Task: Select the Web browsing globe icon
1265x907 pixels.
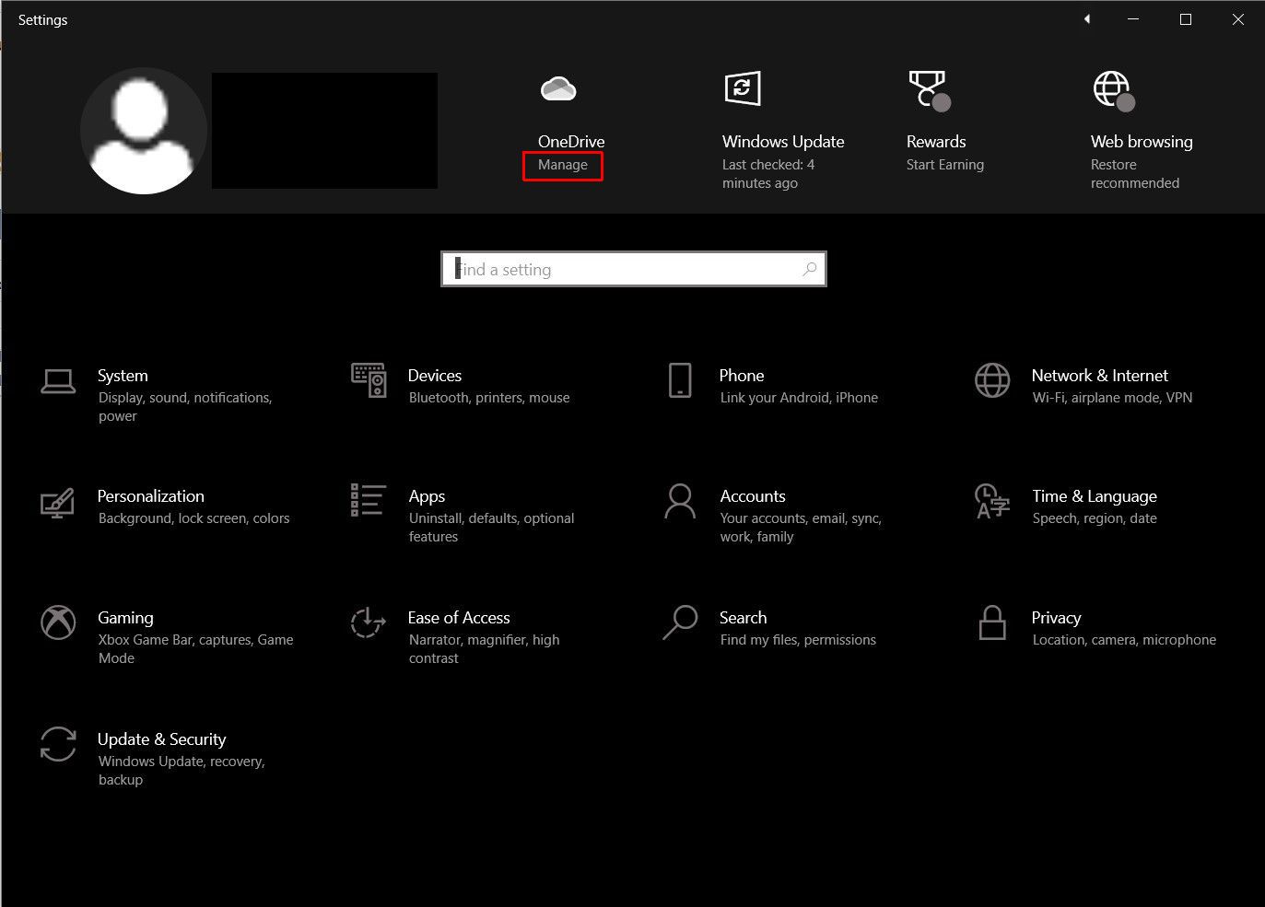Action: tap(1114, 90)
